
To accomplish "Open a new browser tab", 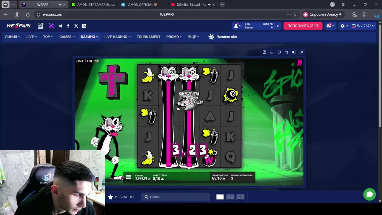I will click(222, 4).
